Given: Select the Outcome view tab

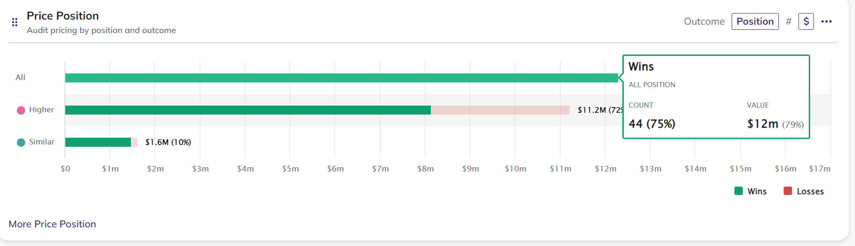Looking at the screenshot, I should [x=704, y=21].
